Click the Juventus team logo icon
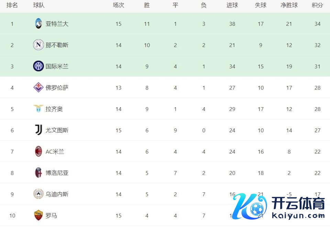 click(x=38, y=130)
